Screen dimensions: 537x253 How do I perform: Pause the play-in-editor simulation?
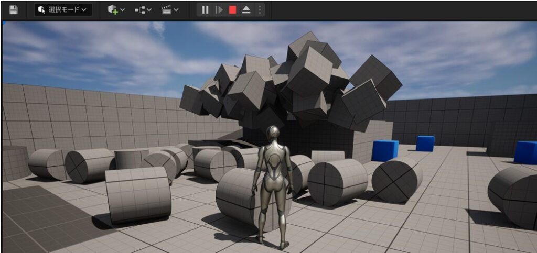[205, 10]
